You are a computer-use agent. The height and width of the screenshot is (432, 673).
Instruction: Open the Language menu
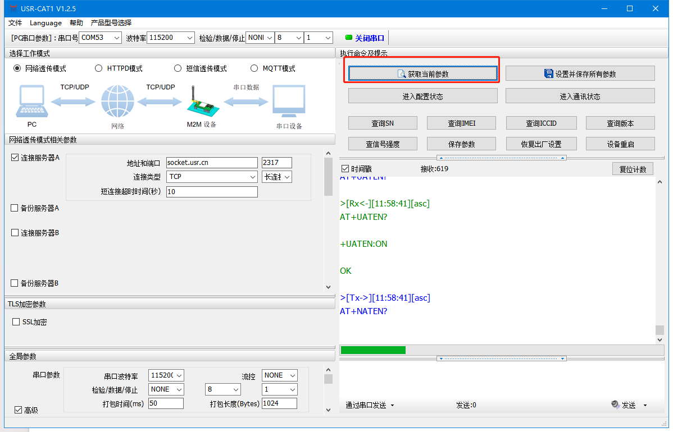tap(46, 22)
